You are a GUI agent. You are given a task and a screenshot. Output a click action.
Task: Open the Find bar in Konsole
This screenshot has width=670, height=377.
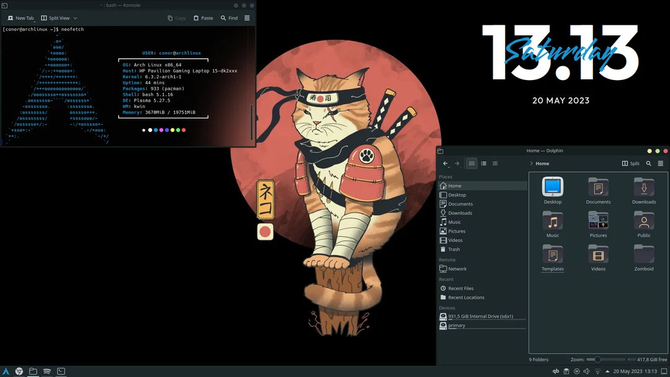(229, 17)
